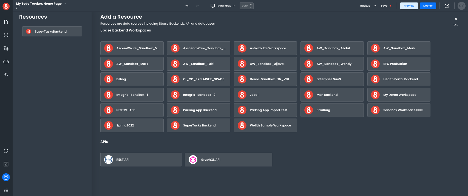Viewport: 468px width, 196px height.
Task: Close the Add a Resource panel
Action: 456,19
